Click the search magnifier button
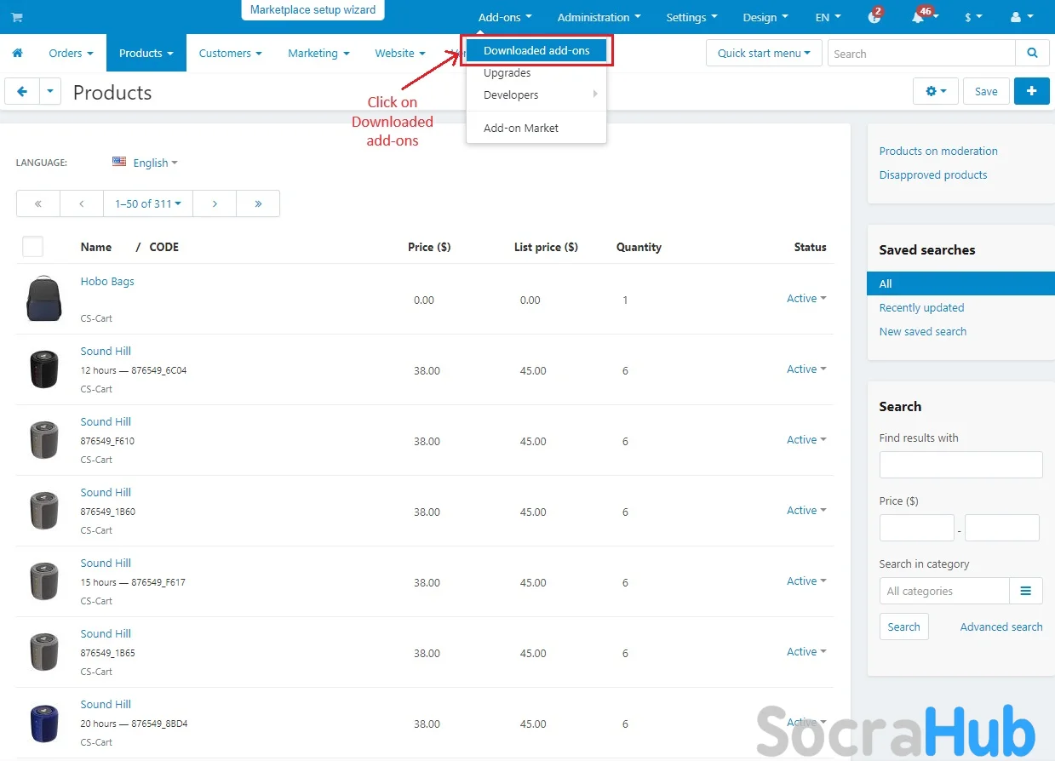 1032,53
